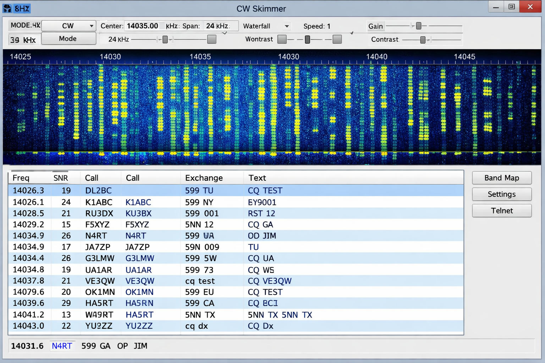Click the CW Skimmer application icon in title bar
Viewport: 545px width, 363px height.
click(x=7, y=7)
